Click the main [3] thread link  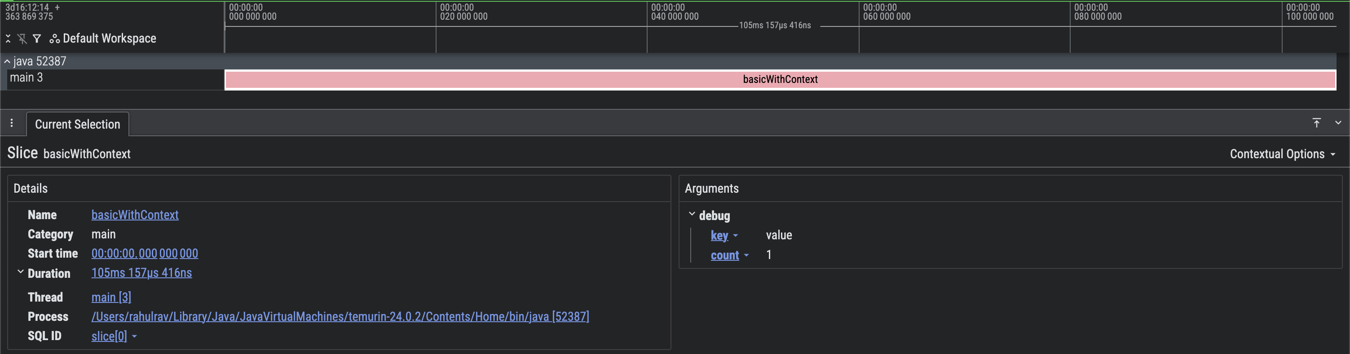[x=111, y=298]
